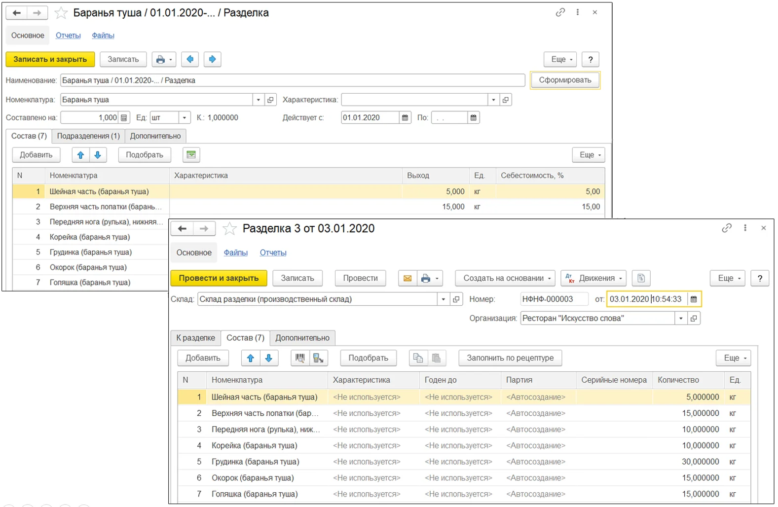Switch to the К разделке tab
This screenshot has width=778, height=507.
click(x=195, y=338)
